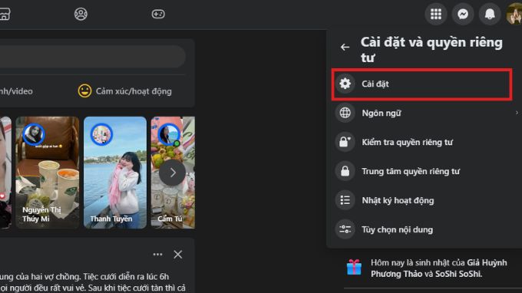Click the birthday gift icon
The image size is (522, 293).
tap(354, 267)
